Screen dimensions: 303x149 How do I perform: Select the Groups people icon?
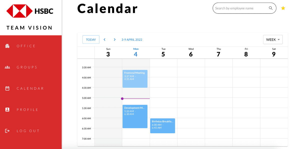click(7, 67)
